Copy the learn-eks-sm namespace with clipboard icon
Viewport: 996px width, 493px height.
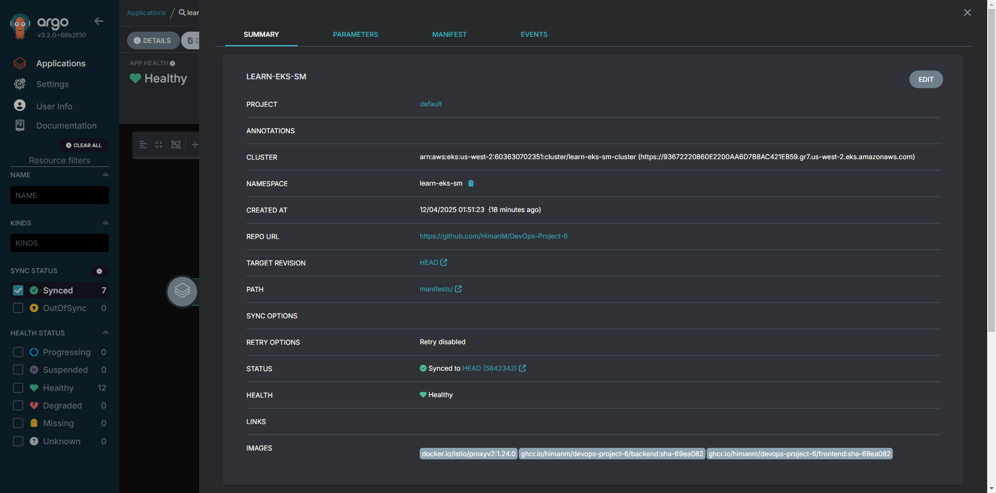[471, 183]
